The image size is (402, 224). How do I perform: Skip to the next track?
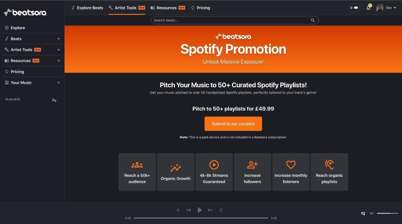210,210
